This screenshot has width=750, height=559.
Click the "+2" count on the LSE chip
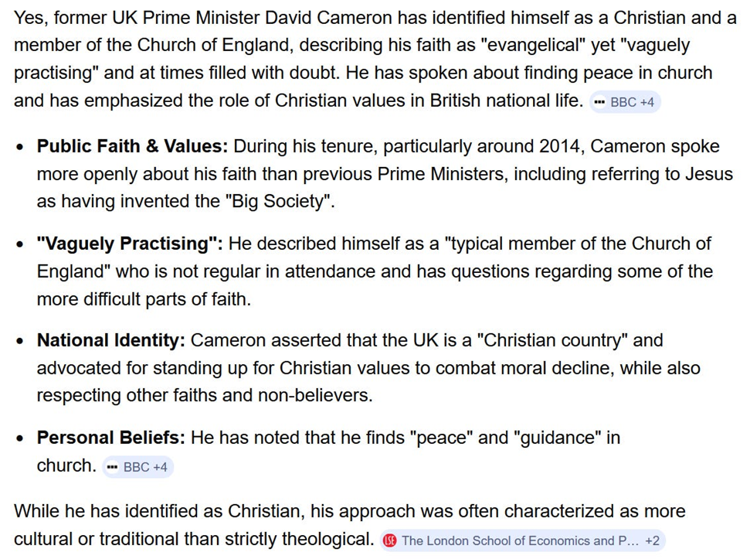tap(652, 540)
